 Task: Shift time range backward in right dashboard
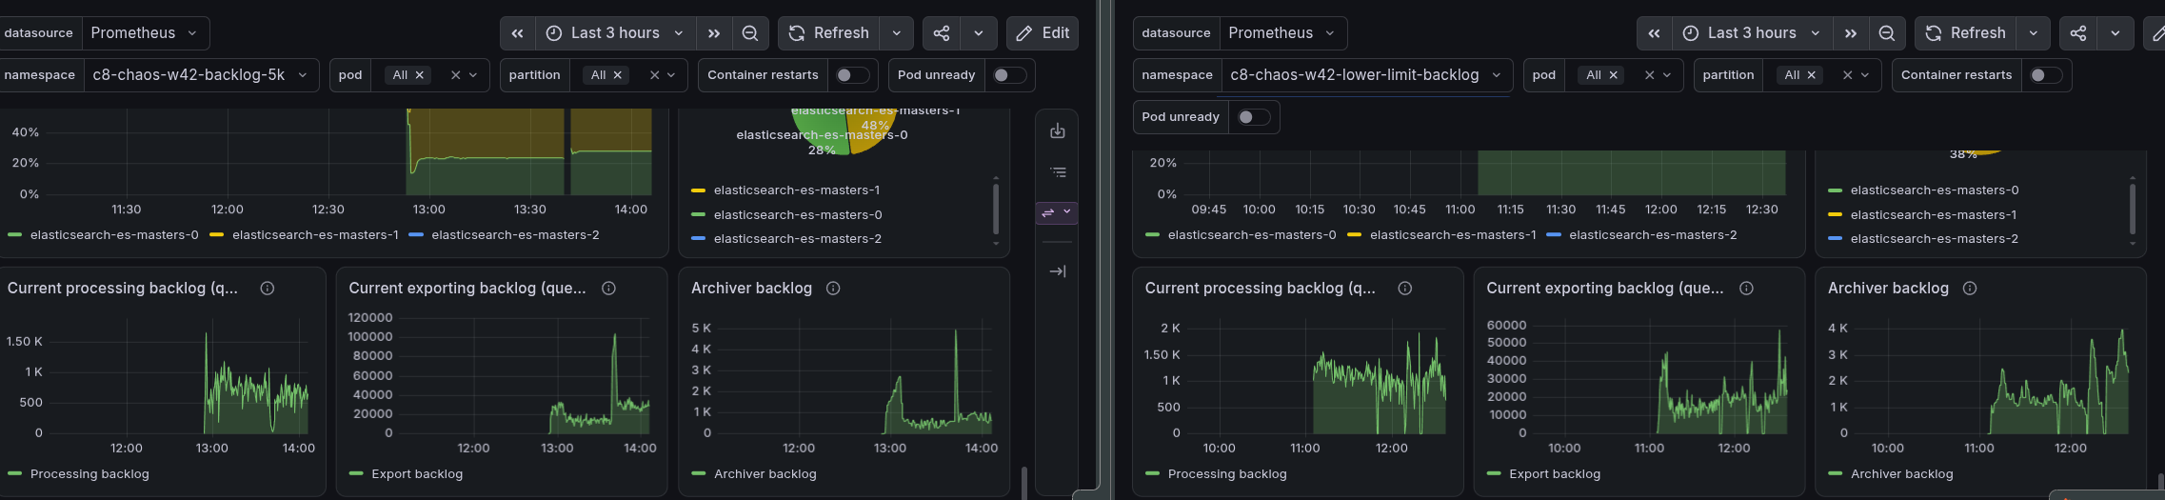tap(1654, 33)
